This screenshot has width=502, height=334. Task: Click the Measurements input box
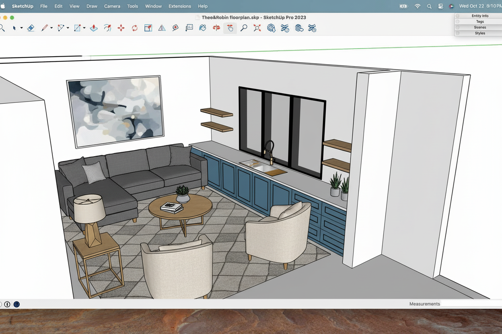click(471, 304)
